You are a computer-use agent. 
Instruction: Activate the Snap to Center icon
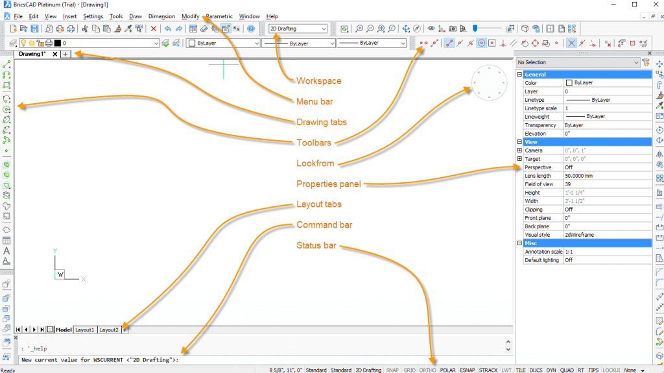coord(481,43)
